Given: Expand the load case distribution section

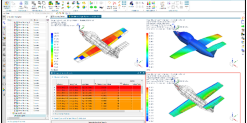Looking at the screenshot, I should [69, 118].
